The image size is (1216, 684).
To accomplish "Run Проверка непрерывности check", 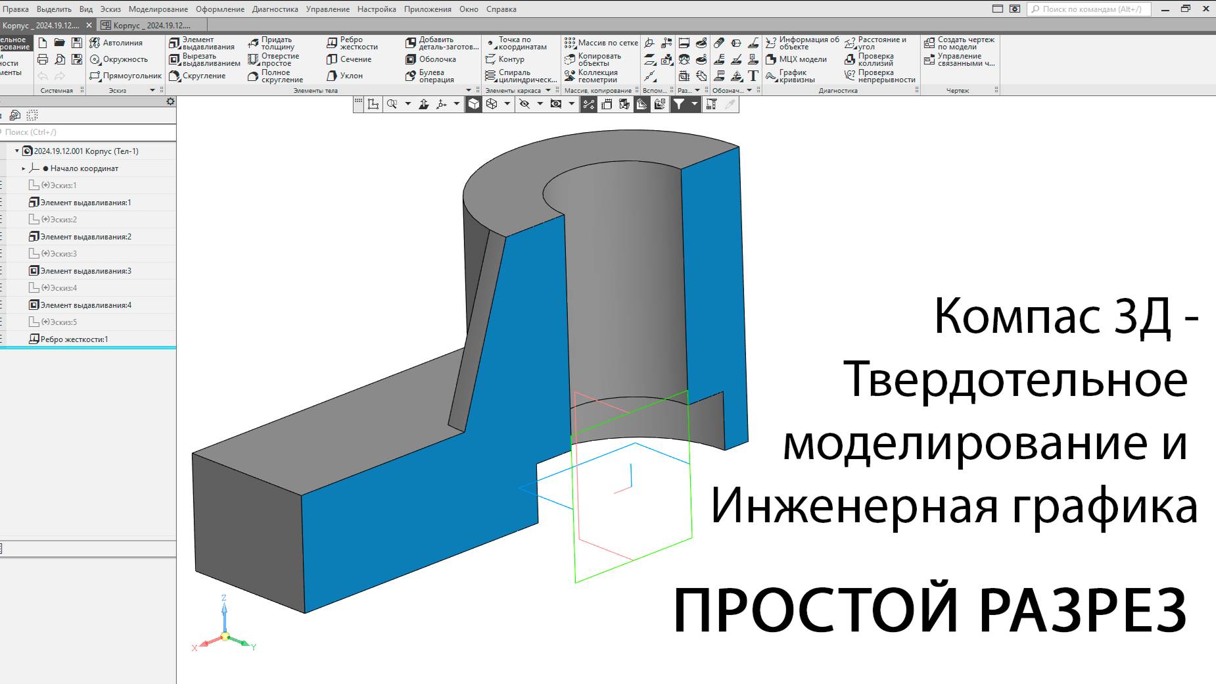I will (880, 76).
